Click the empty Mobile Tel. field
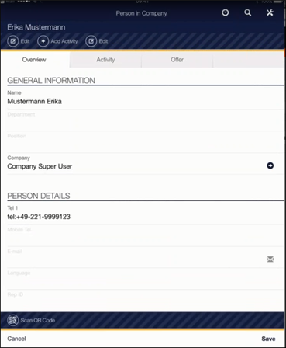This screenshot has height=348, width=286. [146, 236]
